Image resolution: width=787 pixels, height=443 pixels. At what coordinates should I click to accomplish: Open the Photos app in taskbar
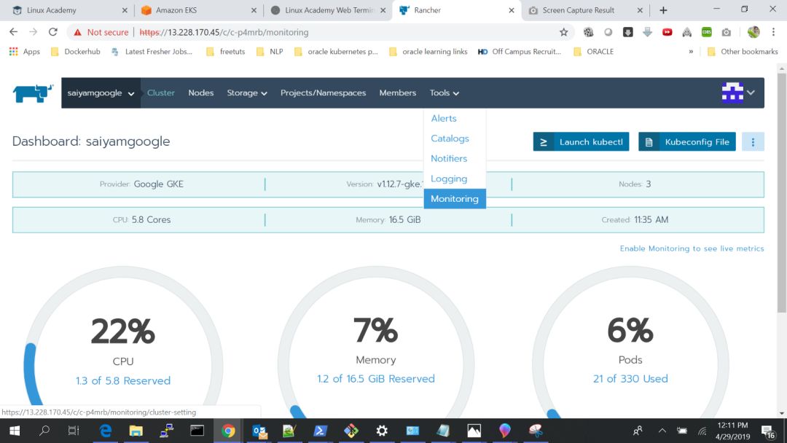click(474, 431)
